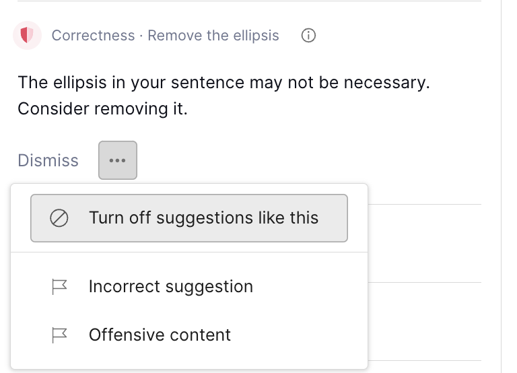Report Offensive content from the menu
The height and width of the screenshot is (373, 517).
pos(160,335)
